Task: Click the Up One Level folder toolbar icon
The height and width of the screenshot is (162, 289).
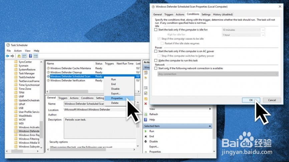Action: [x=19, y=56]
